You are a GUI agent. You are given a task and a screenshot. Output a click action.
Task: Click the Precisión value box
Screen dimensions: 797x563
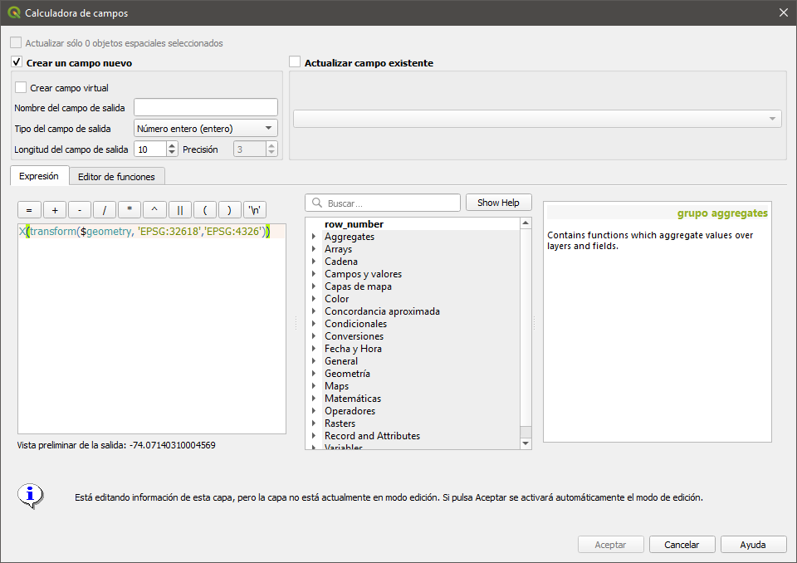click(x=250, y=149)
